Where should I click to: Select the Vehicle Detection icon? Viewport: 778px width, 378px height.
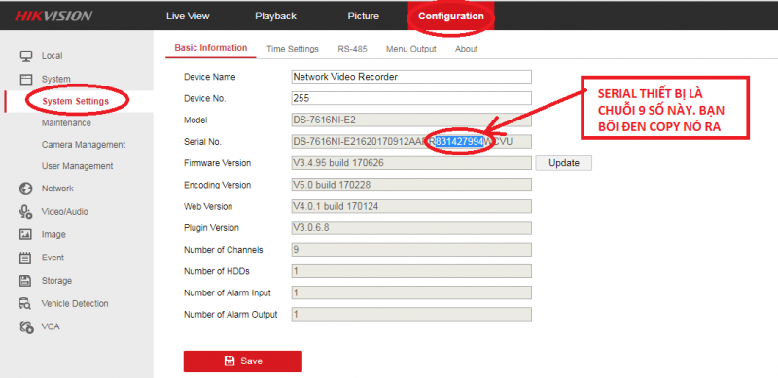click(x=26, y=303)
